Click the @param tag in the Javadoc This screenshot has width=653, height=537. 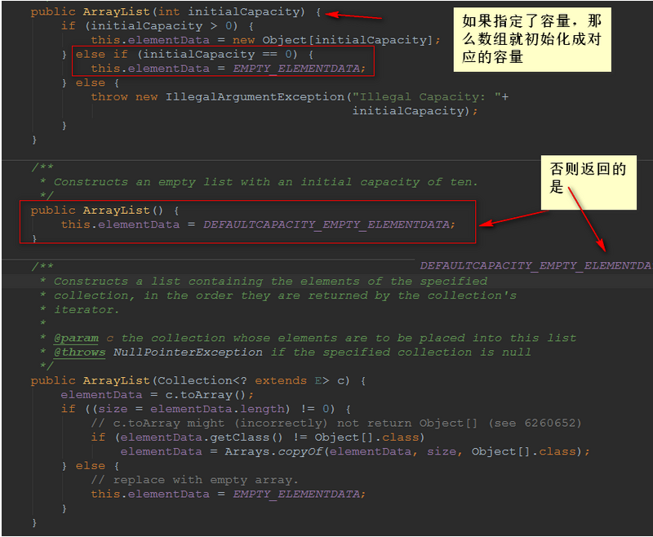coord(76,338)
